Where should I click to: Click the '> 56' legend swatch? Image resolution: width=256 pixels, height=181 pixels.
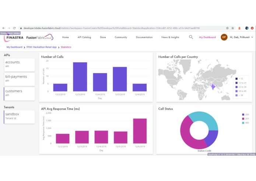point(236,95)
